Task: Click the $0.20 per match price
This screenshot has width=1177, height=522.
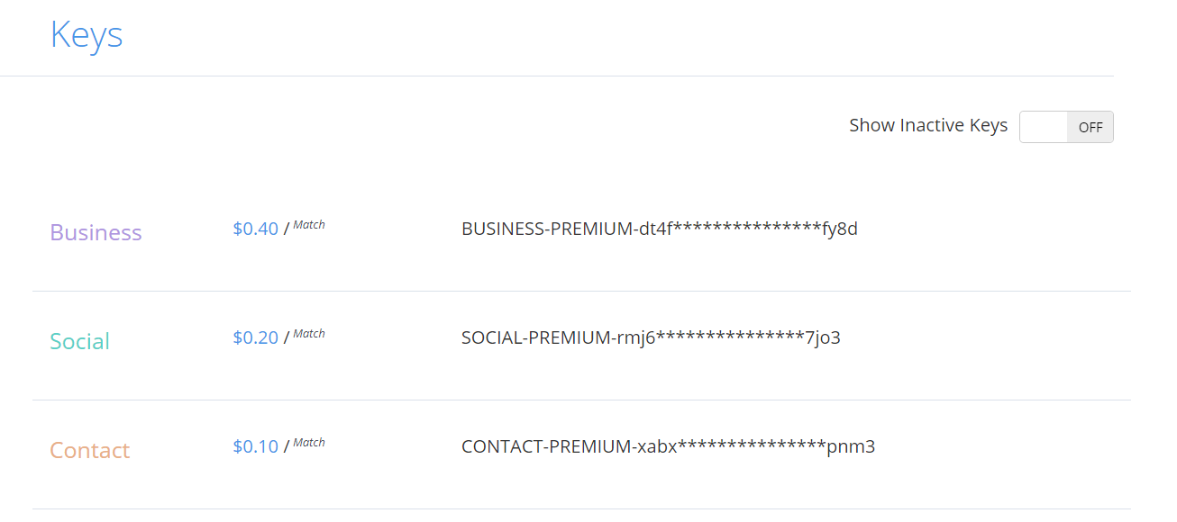Action: [253, 337]
